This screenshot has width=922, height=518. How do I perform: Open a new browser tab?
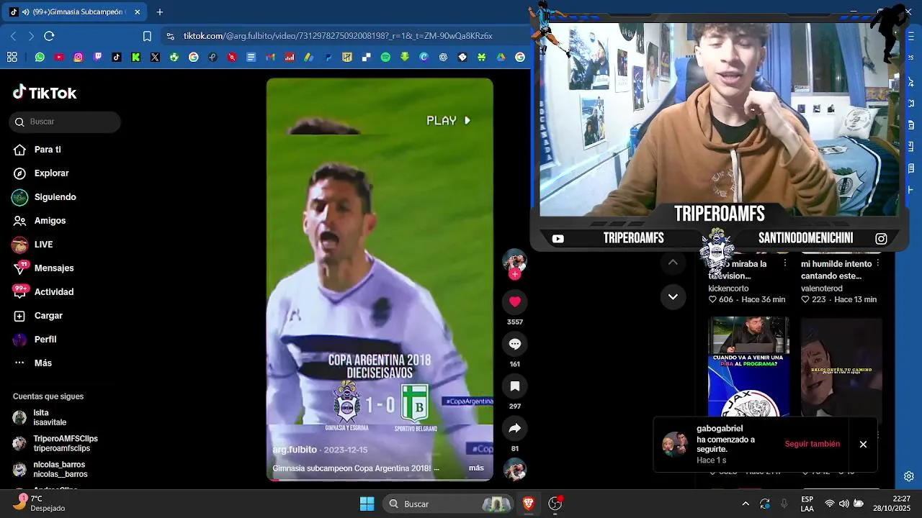[160, 12]
